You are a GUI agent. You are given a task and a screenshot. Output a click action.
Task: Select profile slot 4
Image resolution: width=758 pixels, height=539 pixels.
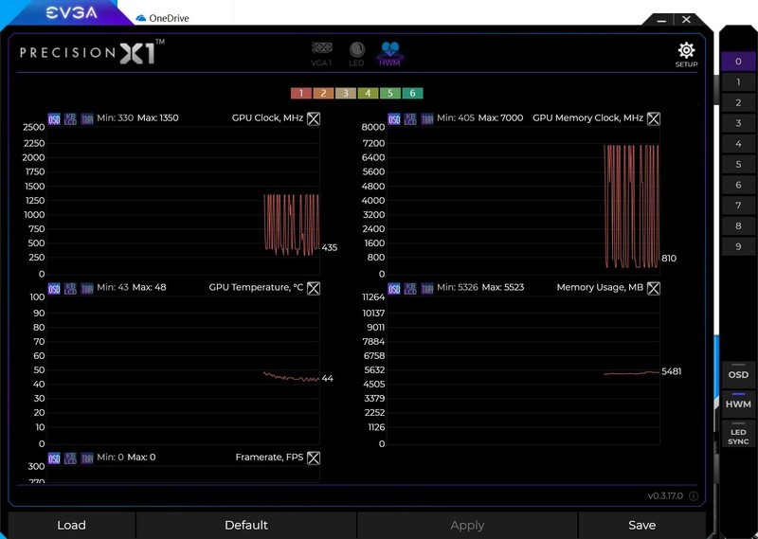738,144
